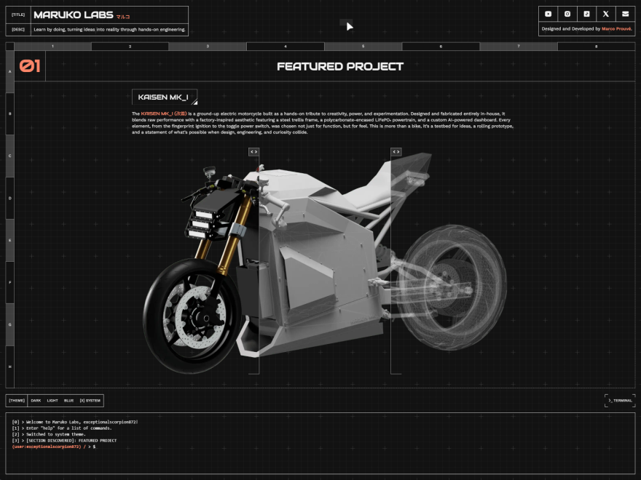Jump to section 4 in top ruler
The image size is (641, 480).
point(286,46)
